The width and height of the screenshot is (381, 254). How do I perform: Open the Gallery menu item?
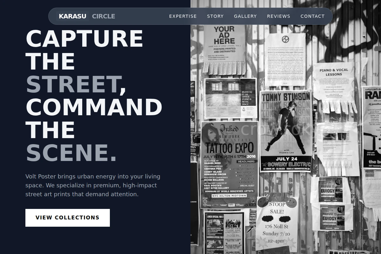245,16
